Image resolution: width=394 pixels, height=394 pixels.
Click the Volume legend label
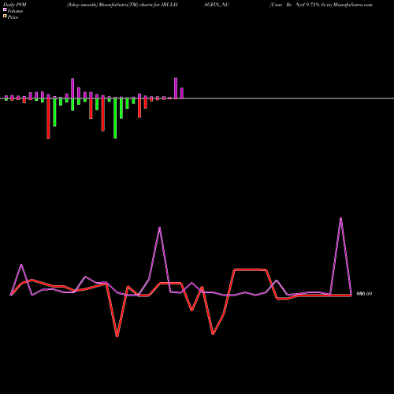15,11
